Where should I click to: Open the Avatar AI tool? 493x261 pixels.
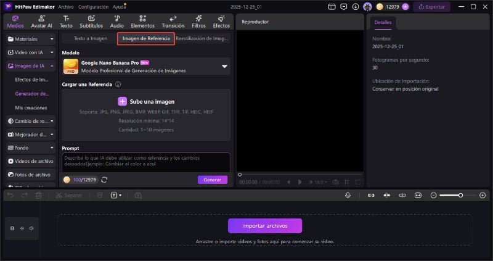42,22
